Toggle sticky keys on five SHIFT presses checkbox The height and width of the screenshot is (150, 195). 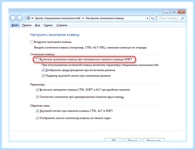(37, 60)
